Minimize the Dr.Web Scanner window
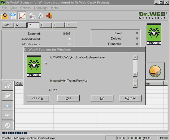Screen dimensions: 170x140 [x=156, y=2]
